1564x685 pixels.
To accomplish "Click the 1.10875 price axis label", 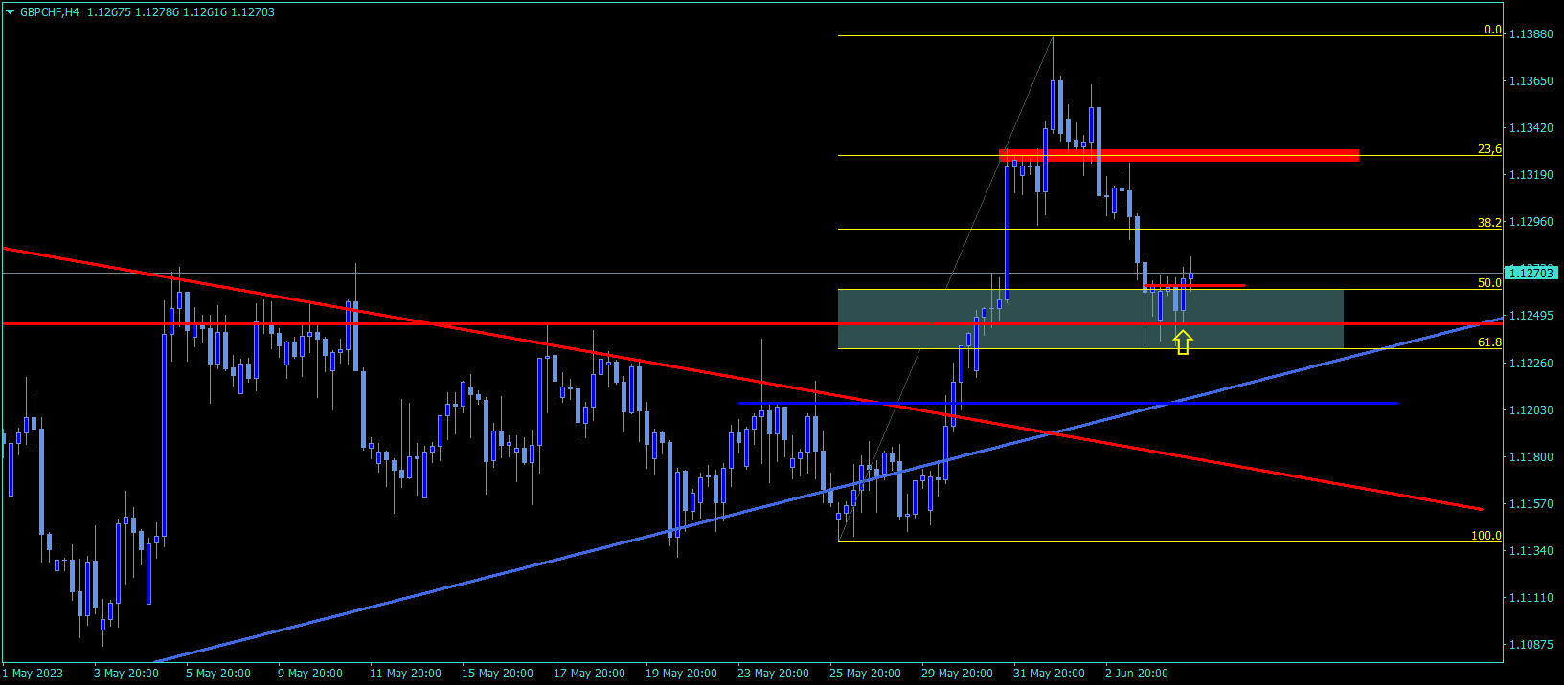I will click(x=1530, y=645).
